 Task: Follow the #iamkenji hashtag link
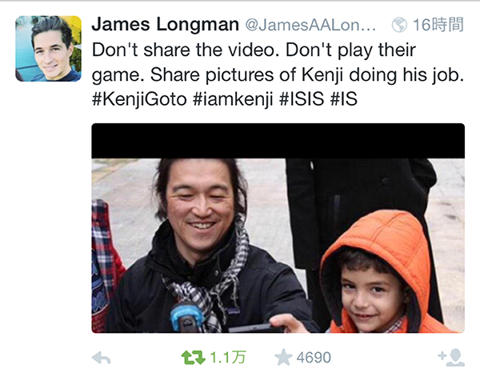[x=233, y=99]
